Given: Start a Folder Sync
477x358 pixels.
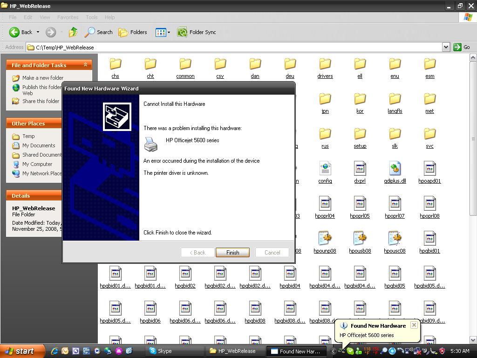Looking at the screenshot, I should pyautogui.click(x=198, y=32).
